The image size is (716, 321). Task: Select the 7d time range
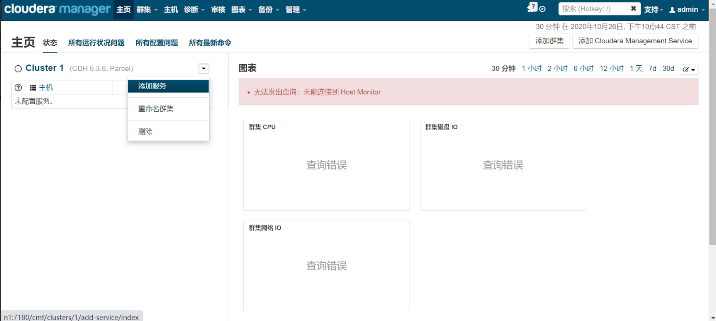point(652,68)
